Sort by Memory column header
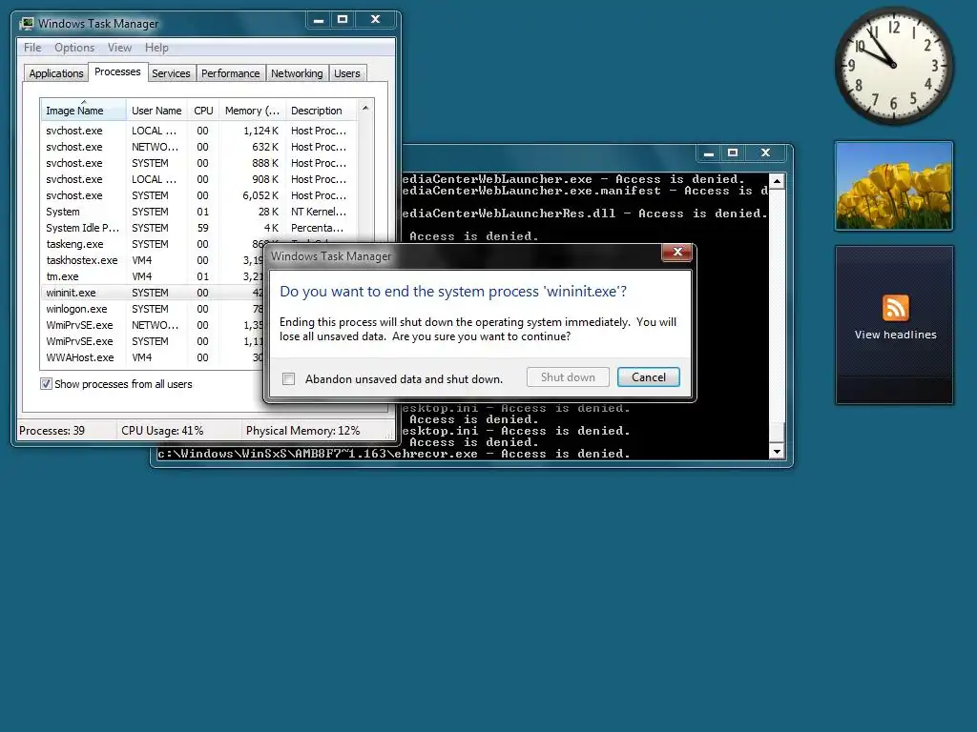The image size is (977, 732). pyautogui.click(x=252, y=111)
